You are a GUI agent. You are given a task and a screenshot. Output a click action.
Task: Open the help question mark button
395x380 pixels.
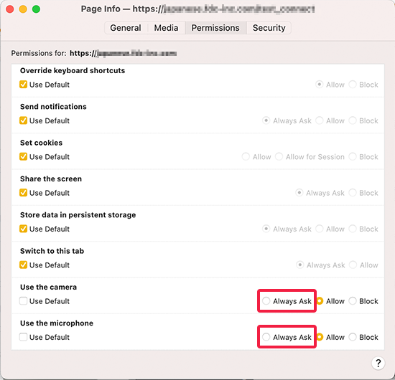coord(378,363)
